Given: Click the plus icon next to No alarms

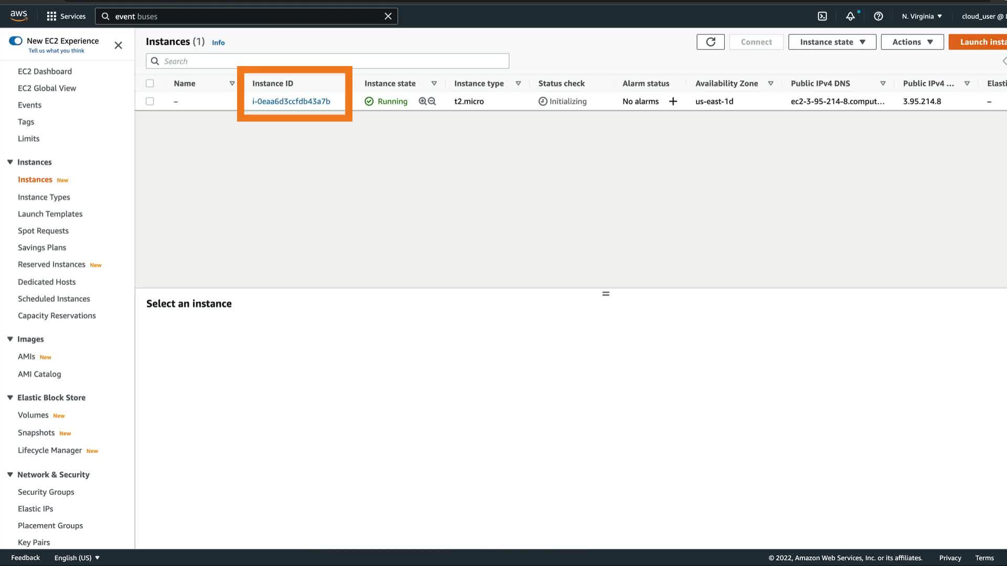Looking at the screenshot, I should [673, 101].
